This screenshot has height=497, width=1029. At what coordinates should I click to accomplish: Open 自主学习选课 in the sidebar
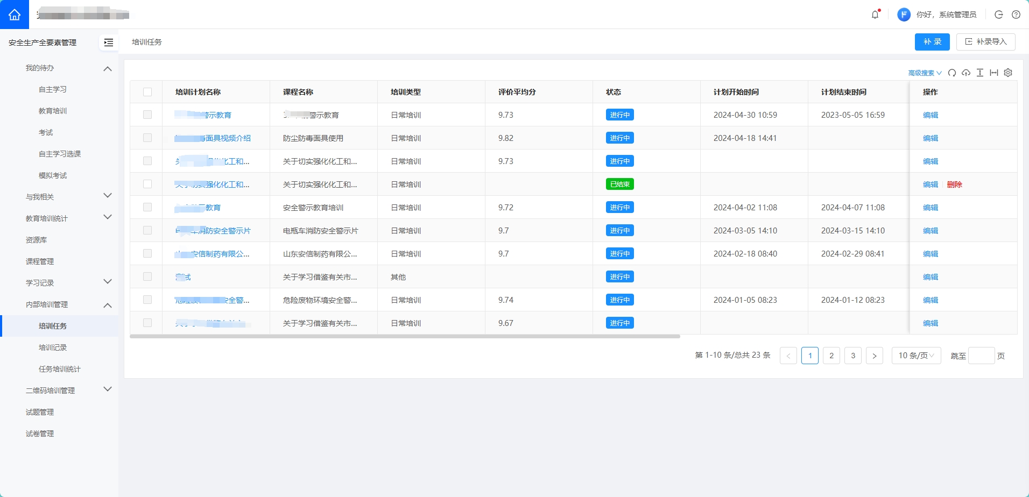coord(59,154)
